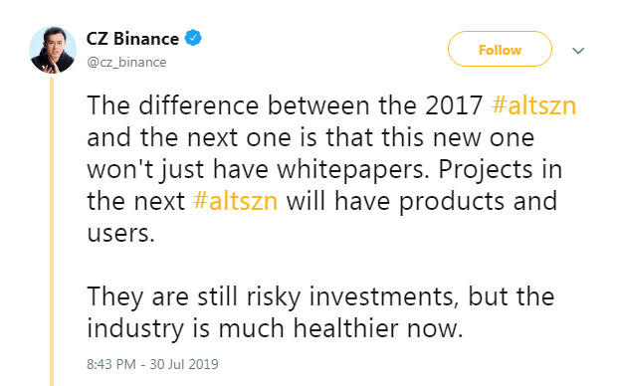Click the word 'industry' in the final sentence
618x386 pixels.
coord(135,329)
